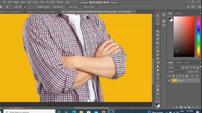Viewport: 202px width, 113px height.
Task: Open the tool preset picker dropdown
Action: point(10,7)
